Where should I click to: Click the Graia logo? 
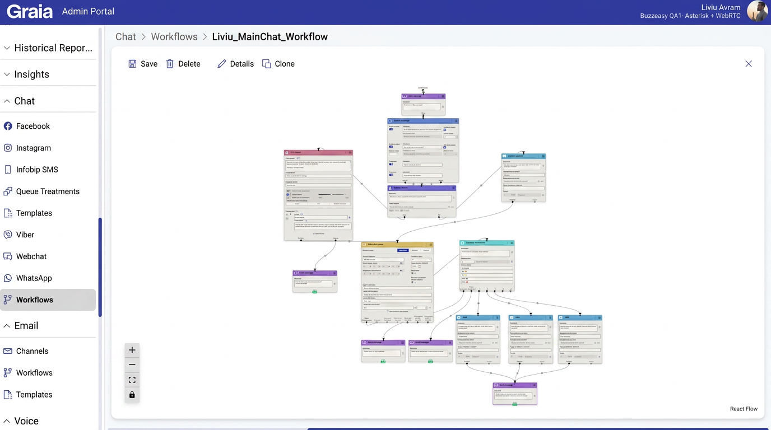point(30,11)
